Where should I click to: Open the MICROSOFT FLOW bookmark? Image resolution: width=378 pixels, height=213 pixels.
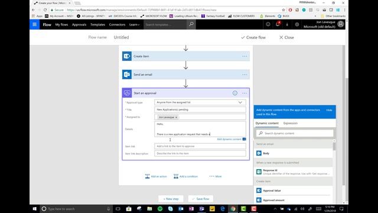[x=154, y=16]
